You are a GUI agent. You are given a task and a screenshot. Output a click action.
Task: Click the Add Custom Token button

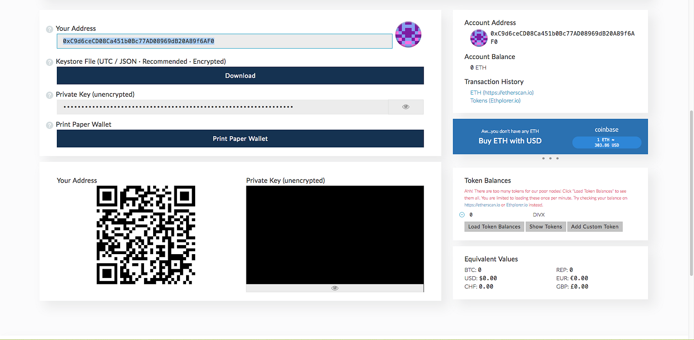[x=595, y=227]
